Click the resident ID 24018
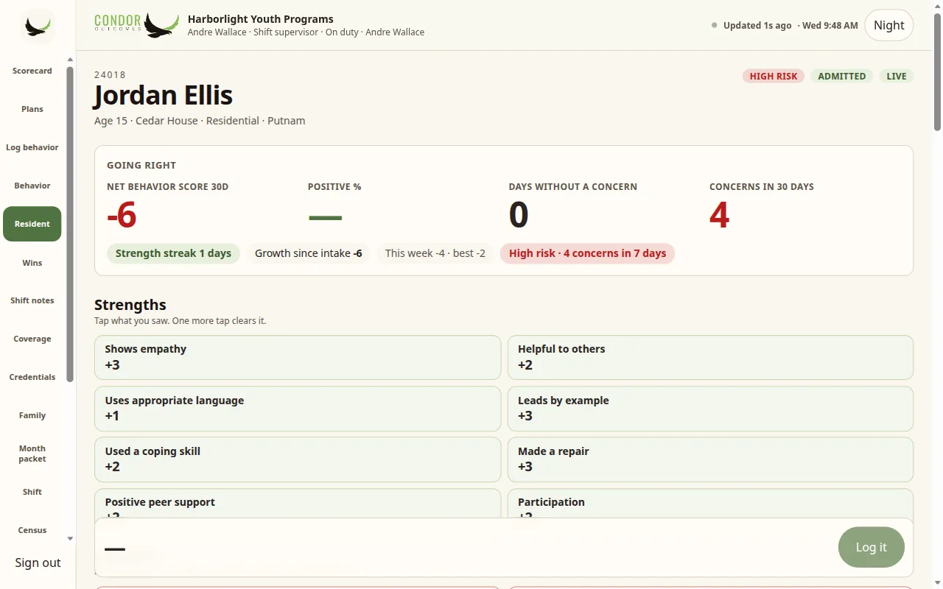Image resolution: width=943 pixels, height=589 pixels. (111, 74)
